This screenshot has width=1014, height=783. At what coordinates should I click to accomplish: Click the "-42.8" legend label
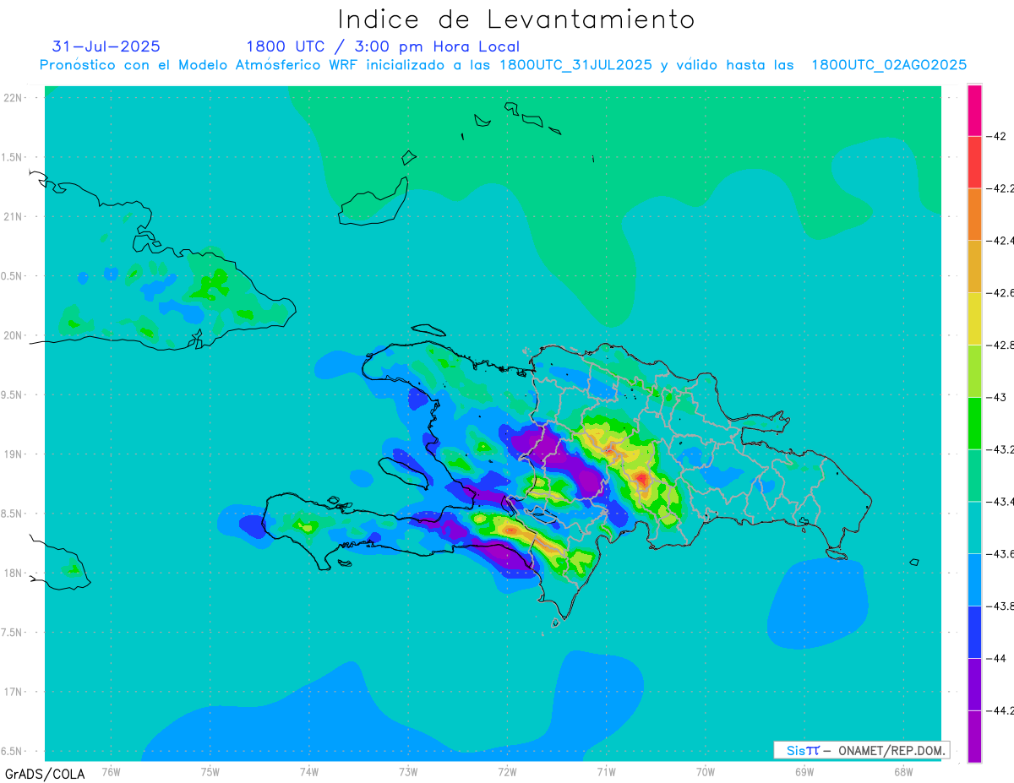coord(1000,345)
